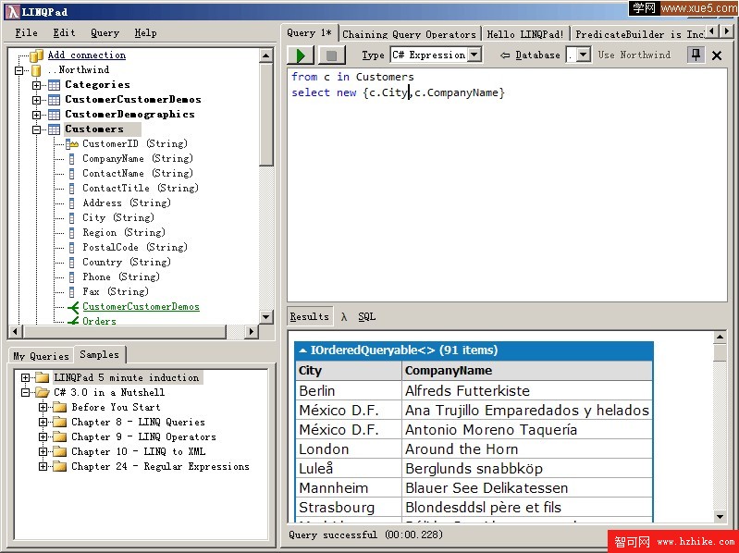The image size is (739, 553).
Task: Click the results pane scroll down arrow
Action: pyautogui.click(x=720, y=516)
